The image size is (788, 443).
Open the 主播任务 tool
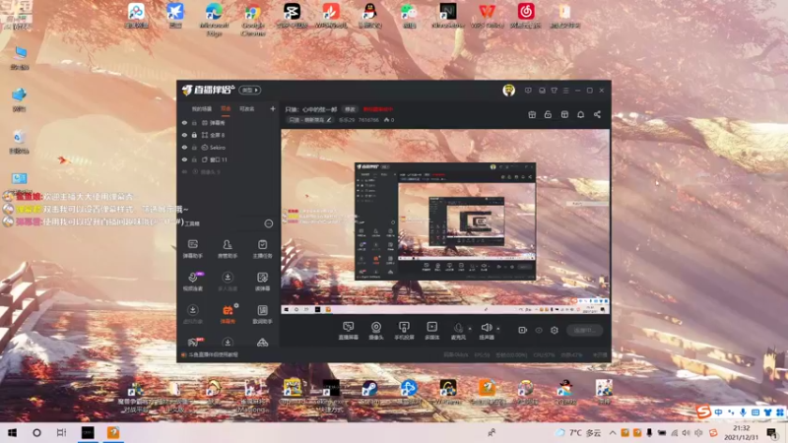[x=262, y=249]
